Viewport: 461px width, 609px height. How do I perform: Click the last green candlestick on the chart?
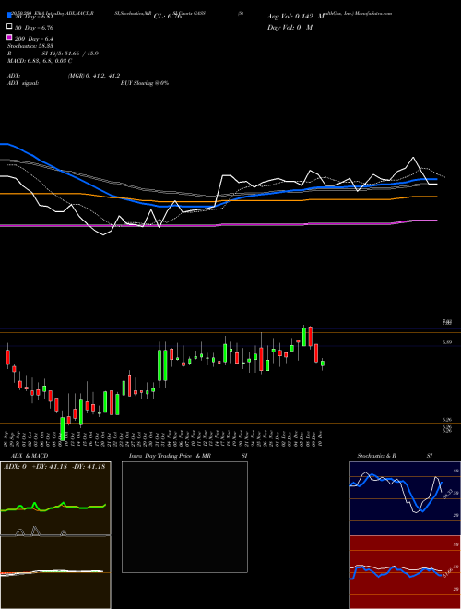(323, 364)
